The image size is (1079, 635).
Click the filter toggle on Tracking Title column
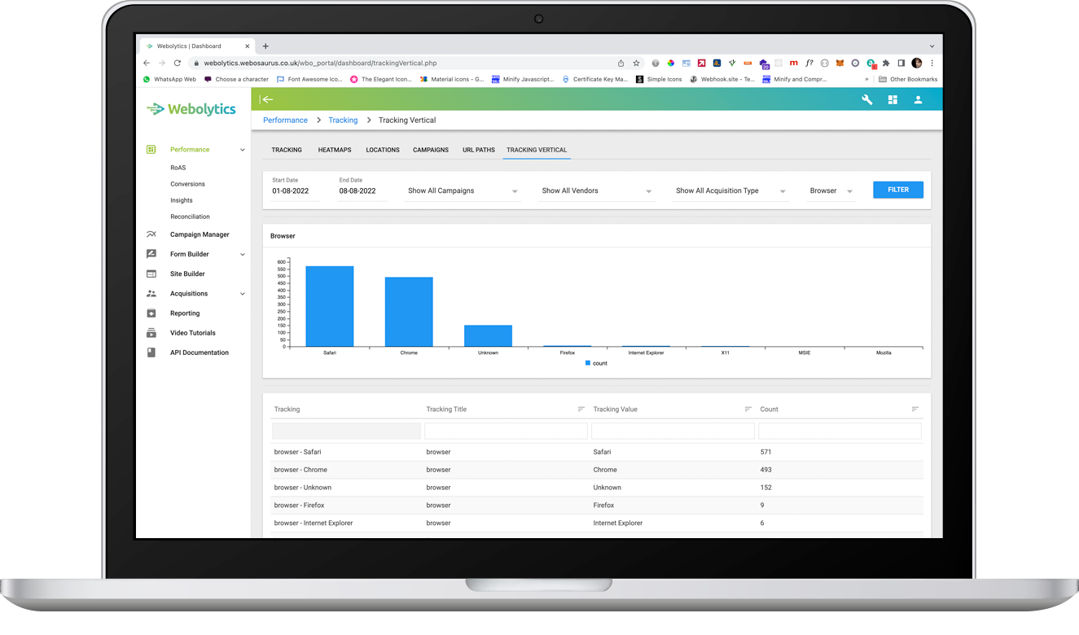[580, 409]
